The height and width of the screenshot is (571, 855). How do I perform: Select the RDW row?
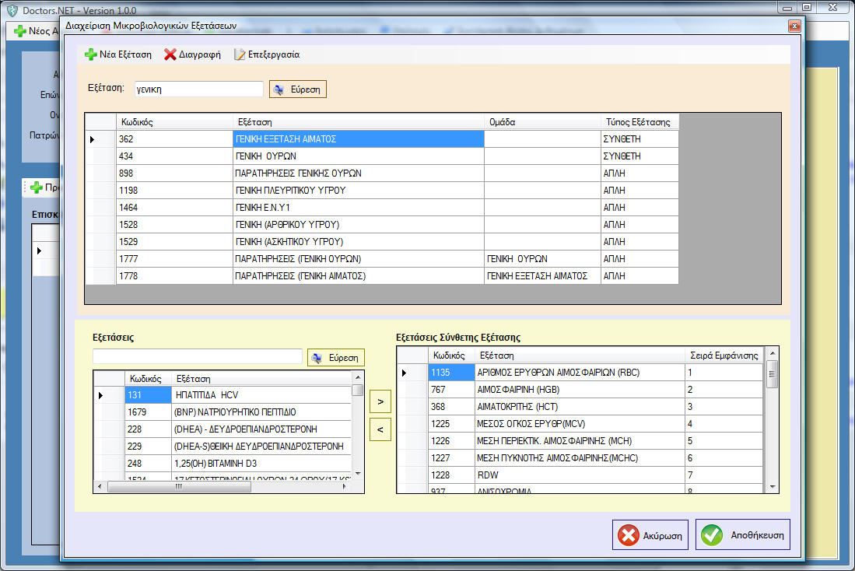580,475
